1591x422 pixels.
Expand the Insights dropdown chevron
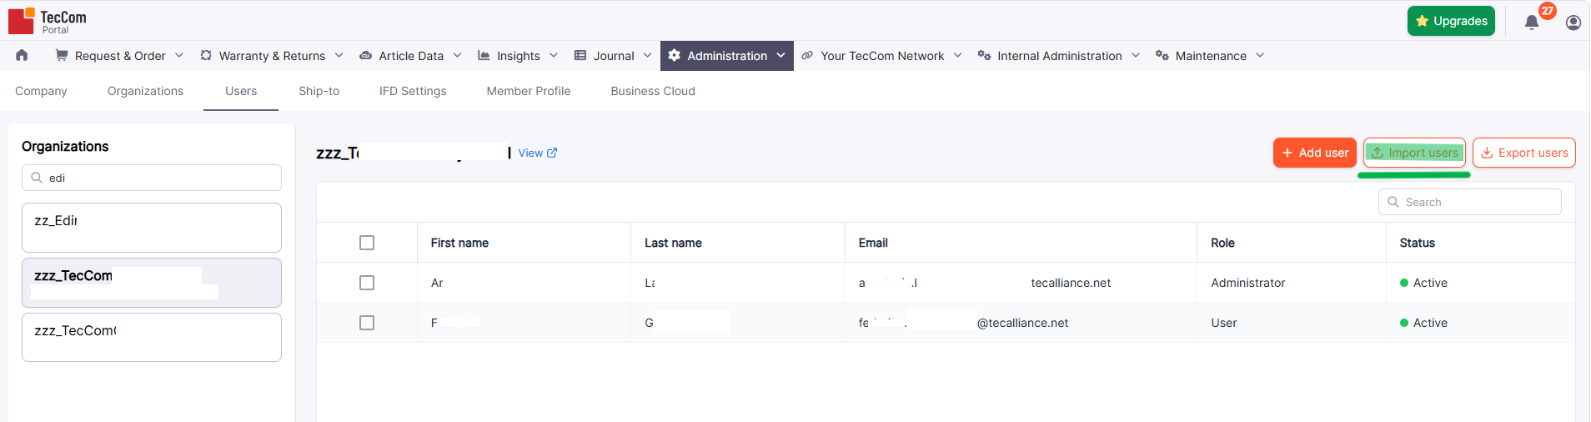pyautogui.click(x=554, y=55)
